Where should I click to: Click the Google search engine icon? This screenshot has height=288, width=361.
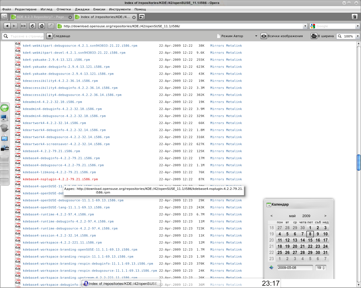[313, 26]
